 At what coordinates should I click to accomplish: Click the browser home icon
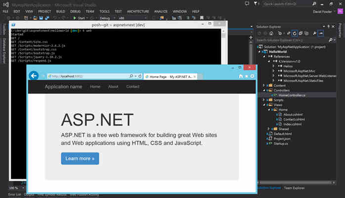(241, 76)
